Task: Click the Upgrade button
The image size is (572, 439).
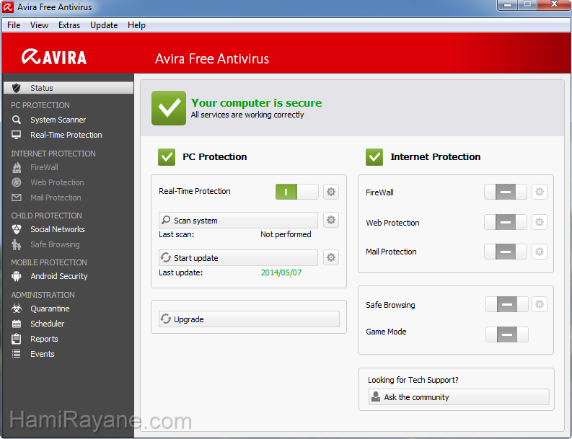Action: click(x=249, y=319)
